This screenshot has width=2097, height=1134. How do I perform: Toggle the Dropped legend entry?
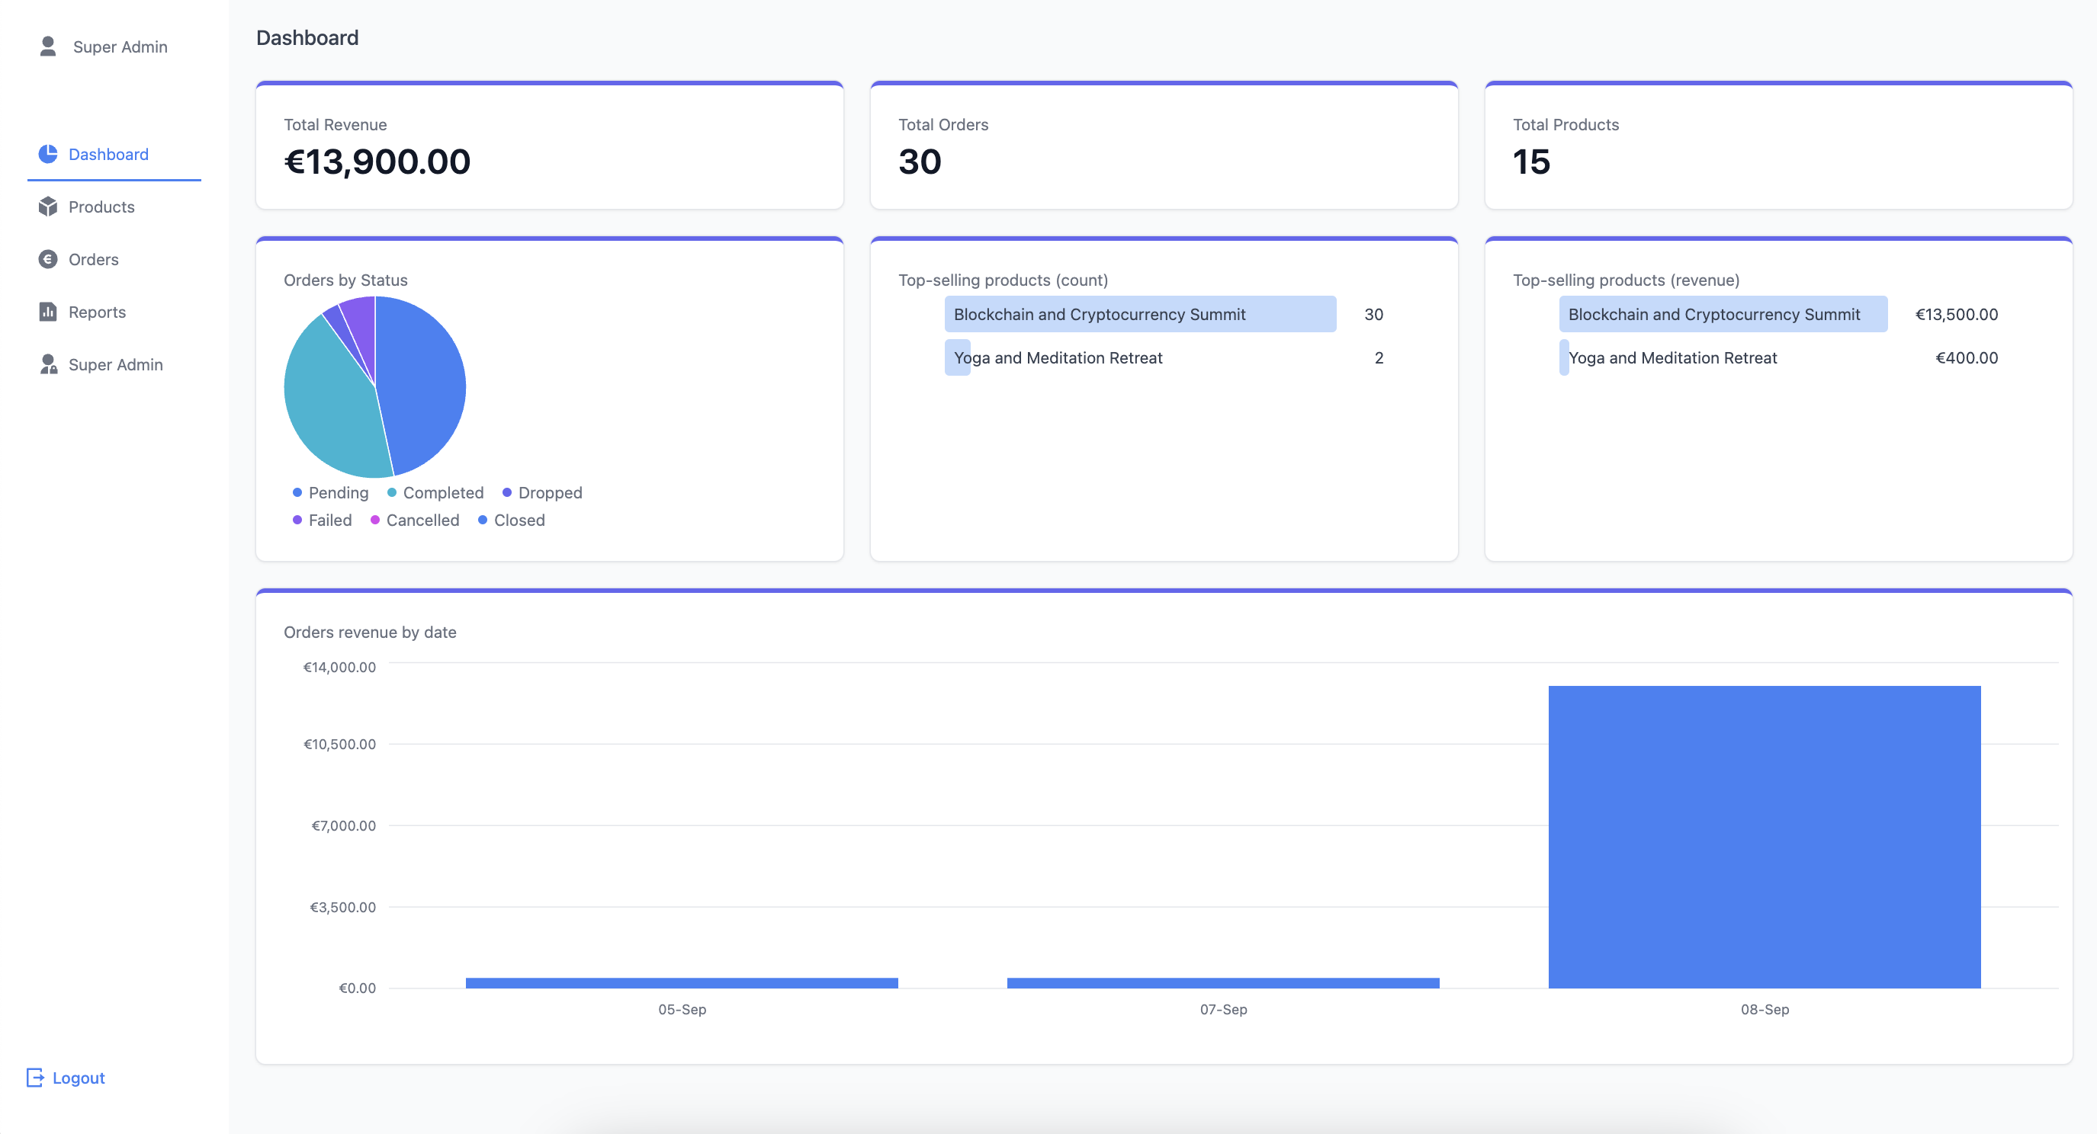[542, 492]
